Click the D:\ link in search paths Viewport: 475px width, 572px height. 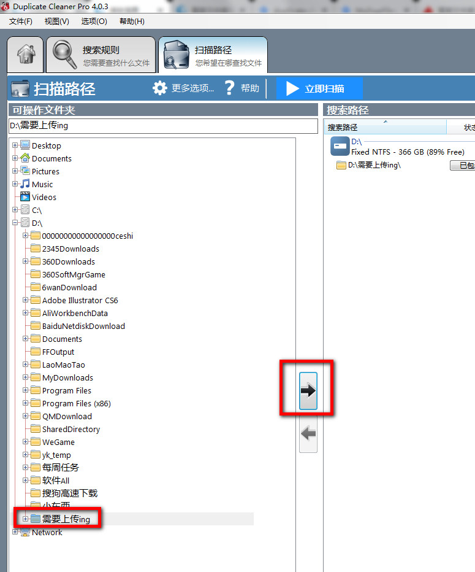[356, 142]
